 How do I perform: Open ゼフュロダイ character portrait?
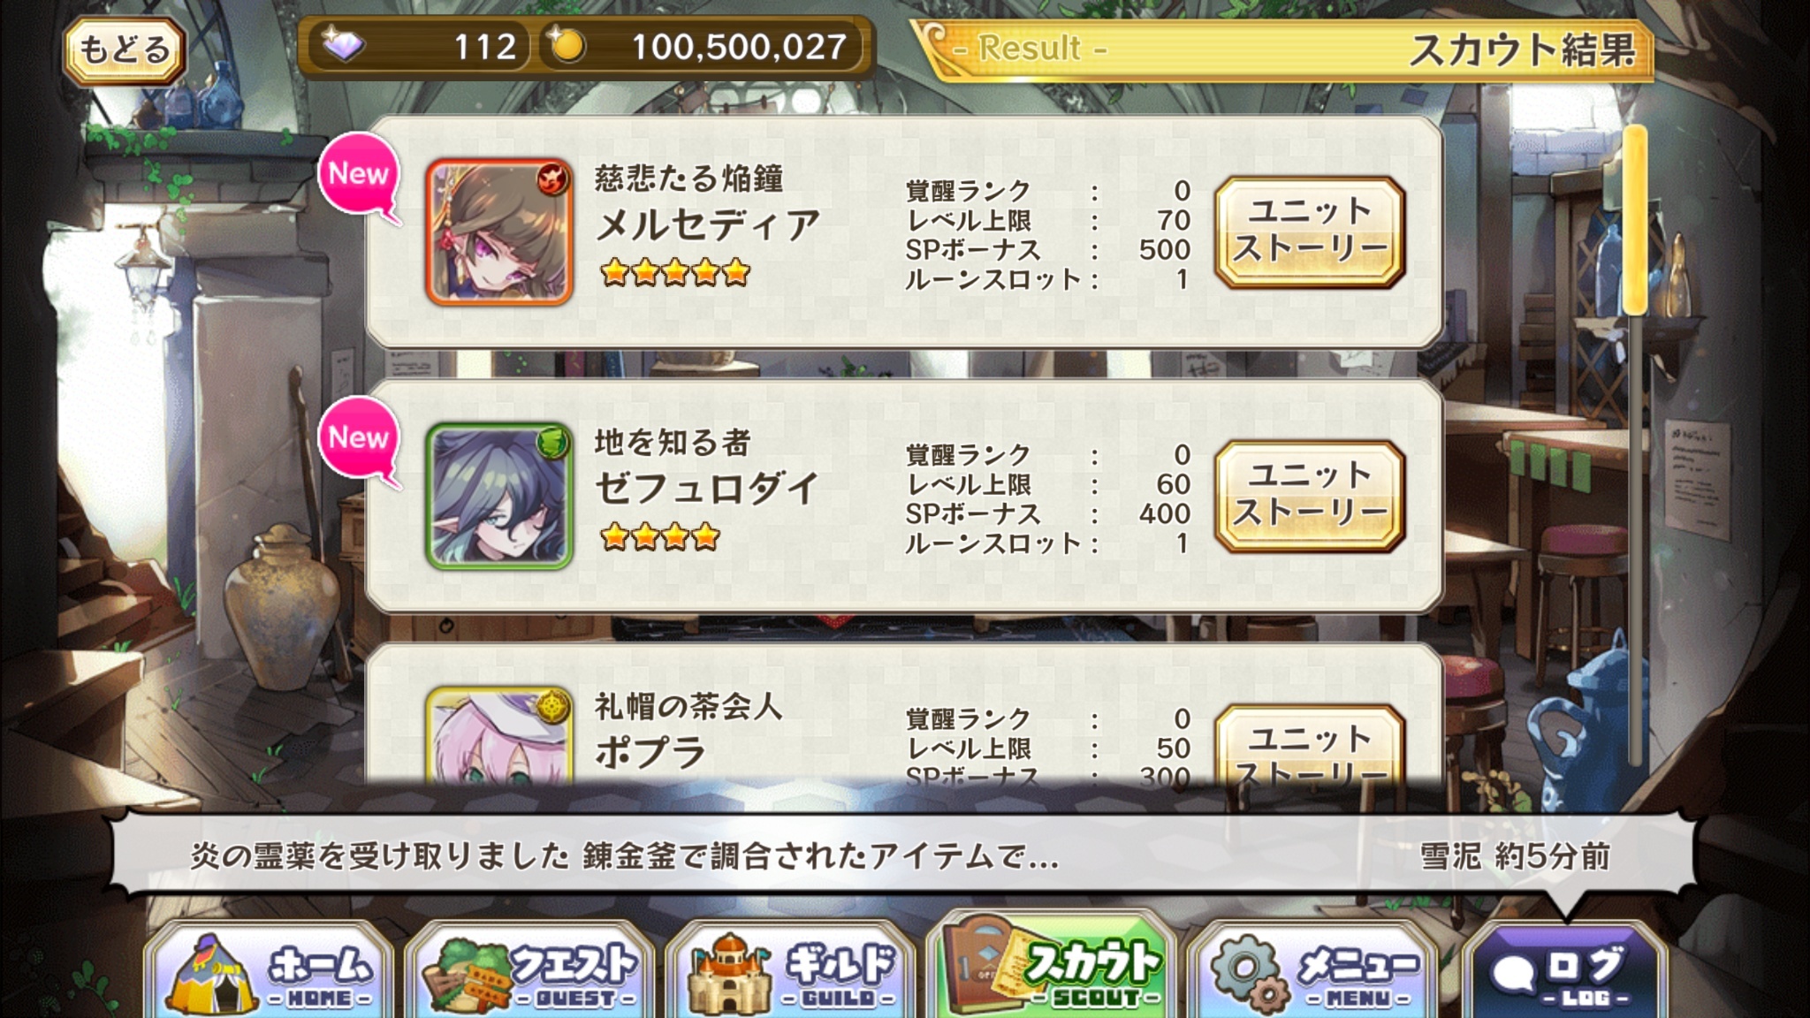coord(499,497)
